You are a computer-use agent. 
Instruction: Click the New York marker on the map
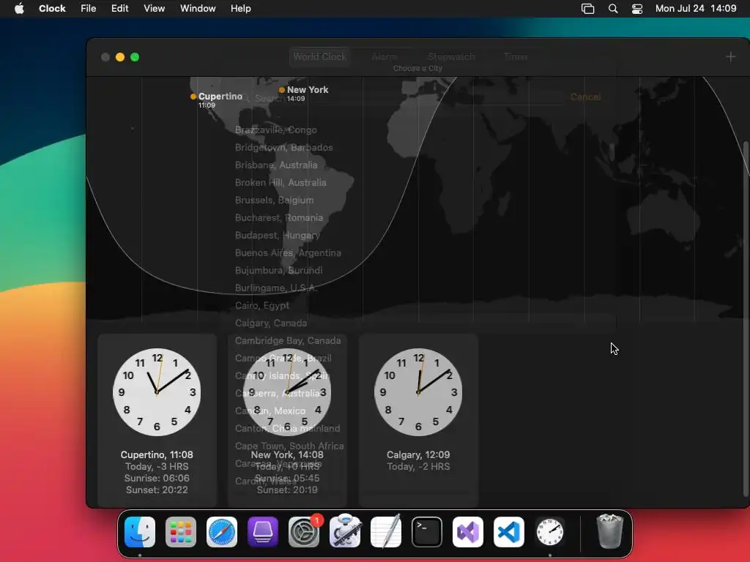point(282,90)
